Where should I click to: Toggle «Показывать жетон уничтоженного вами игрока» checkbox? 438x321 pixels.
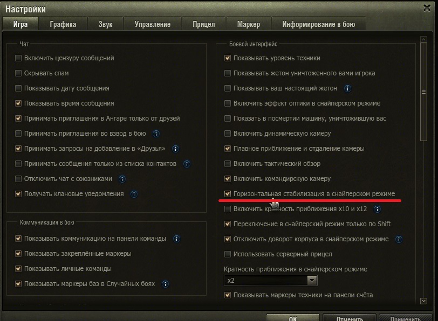pyautogui.click(x=228, y=73)
